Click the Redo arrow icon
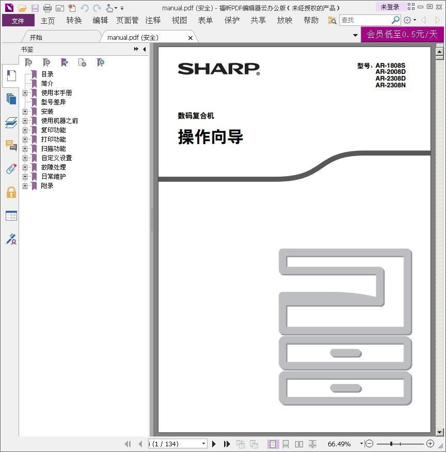This screenshot has width=446, height=452. click(97, 8)
